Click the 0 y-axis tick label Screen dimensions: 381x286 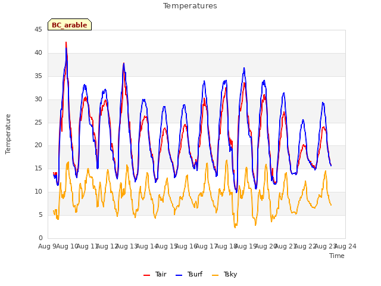(x=40, y=238)
